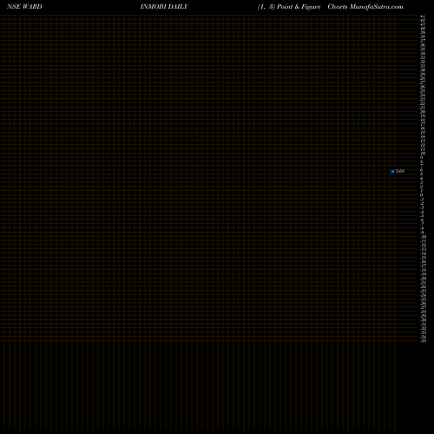Click the "NSE WARD" header text

24,7
